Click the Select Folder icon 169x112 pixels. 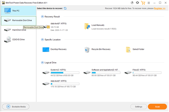pyautogui.click(x=128, y=50)
